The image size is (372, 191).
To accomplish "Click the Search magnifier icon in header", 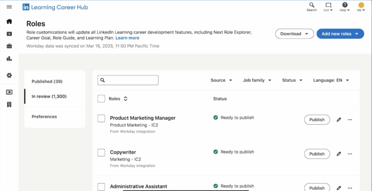I will pyautogui.click(x=311, y=5).
